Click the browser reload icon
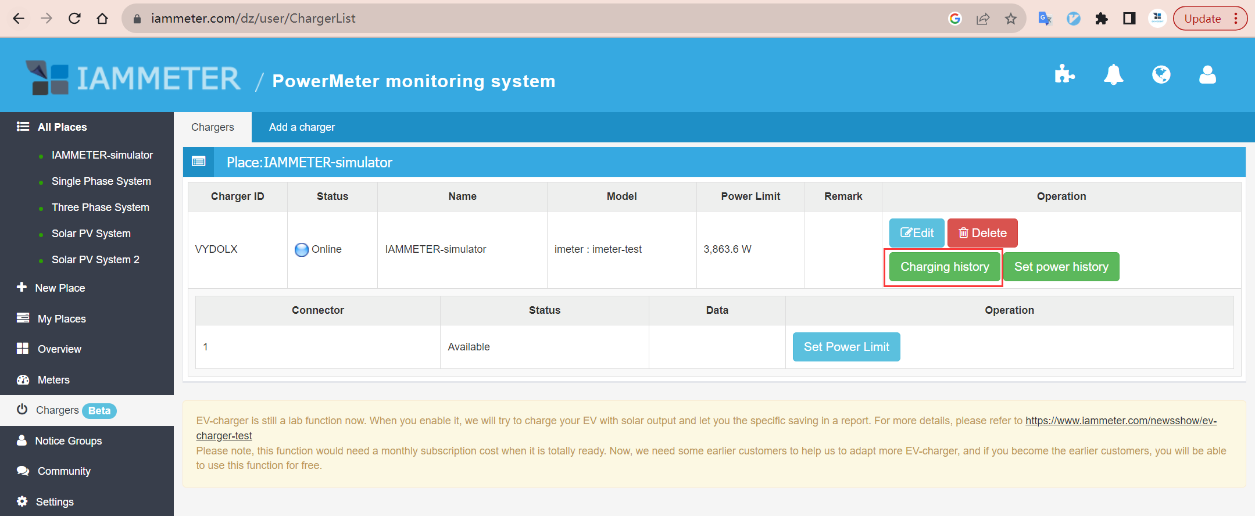 [74, 19]
